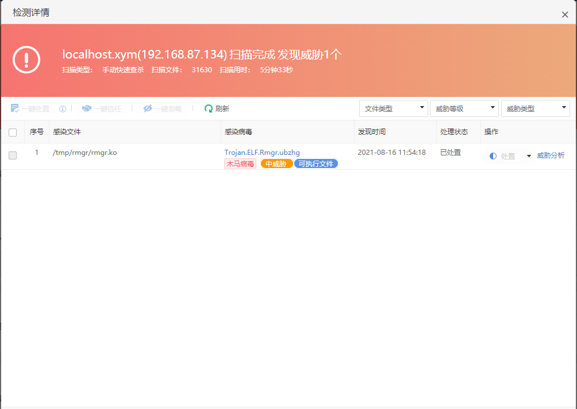The height and width of the screenshot is (409, 577).
Task: Click the 发现时间 column header
Action: click(x=372, y=132)
